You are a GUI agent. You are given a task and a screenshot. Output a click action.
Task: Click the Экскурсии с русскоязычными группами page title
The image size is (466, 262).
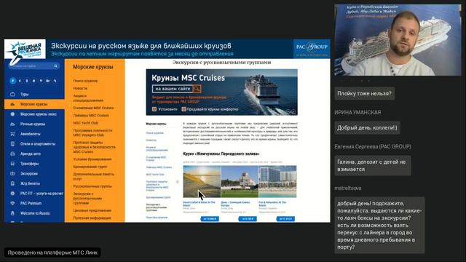point(221,63)
